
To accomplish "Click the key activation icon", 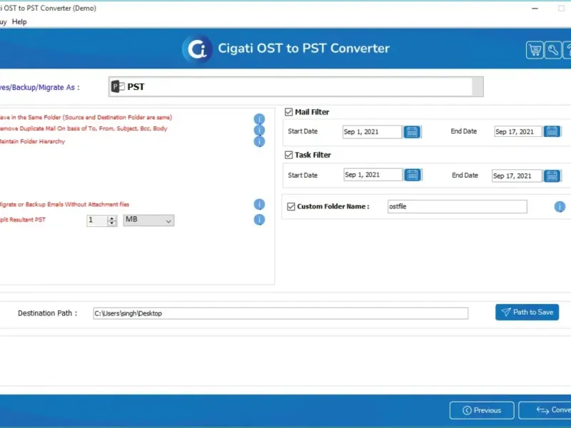I will [552, 50].
